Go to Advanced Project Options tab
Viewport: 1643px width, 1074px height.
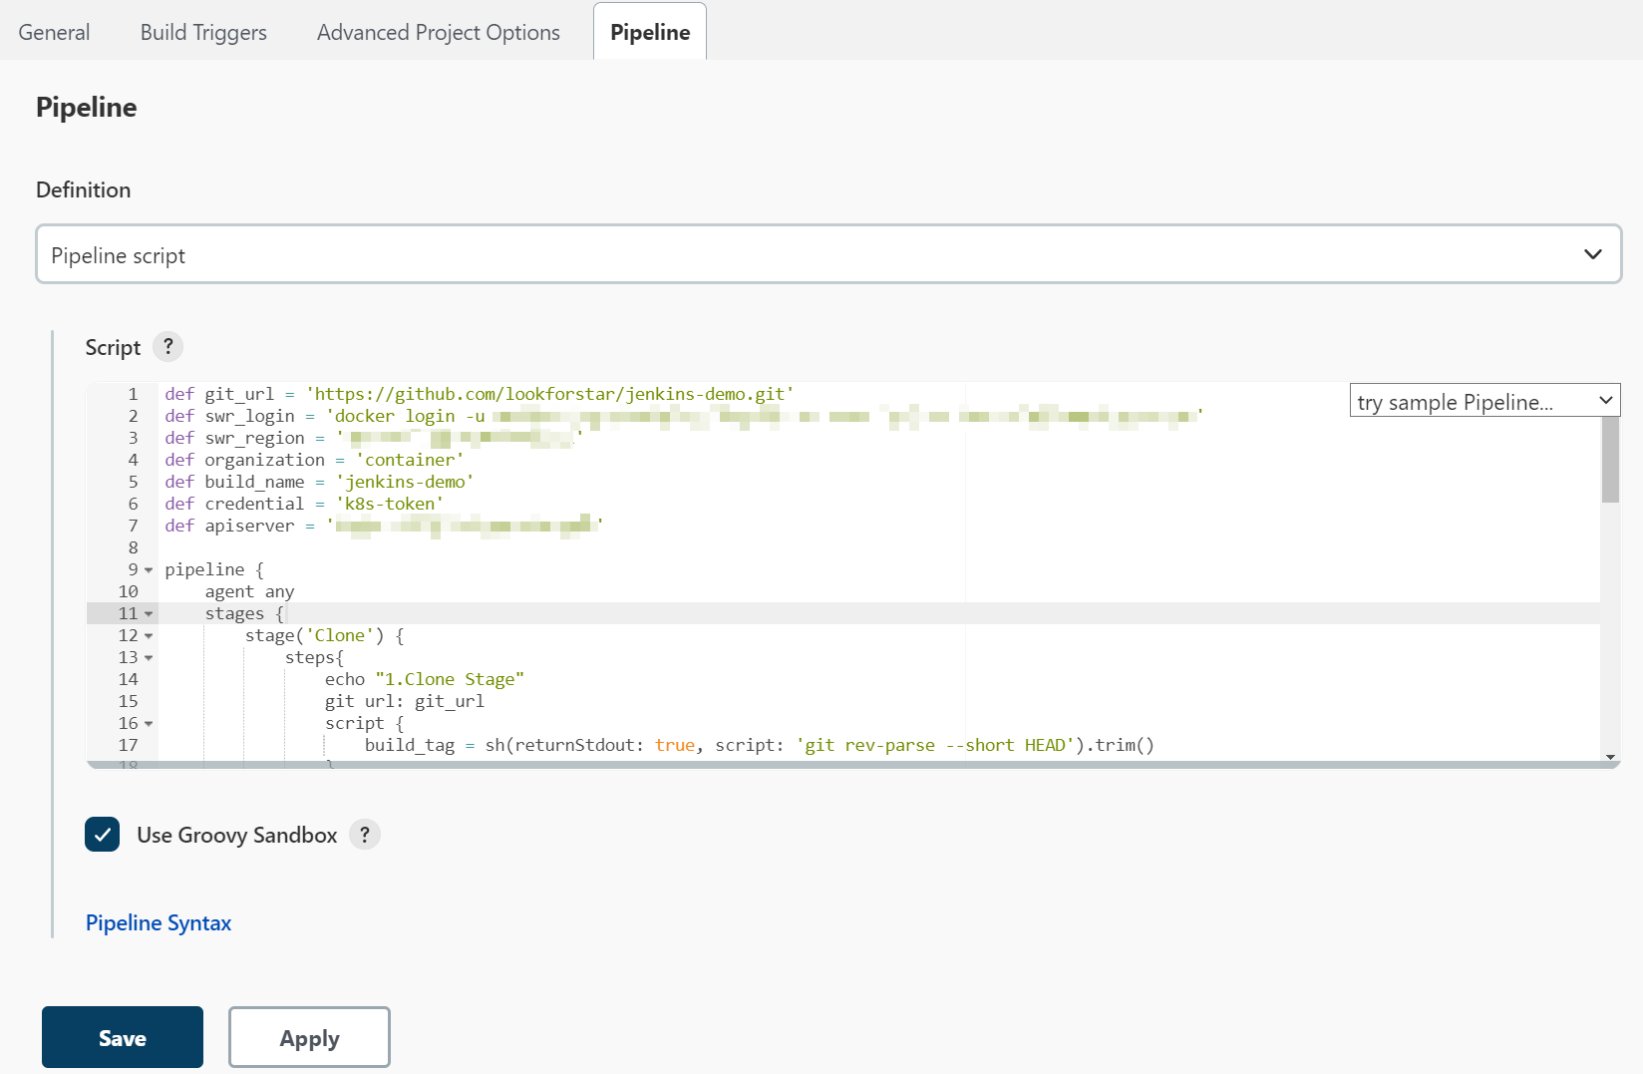438,32
